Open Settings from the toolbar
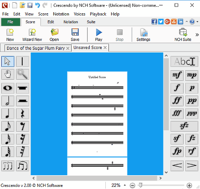The width and height of the screenshot is (200, 189). (143, 35)
